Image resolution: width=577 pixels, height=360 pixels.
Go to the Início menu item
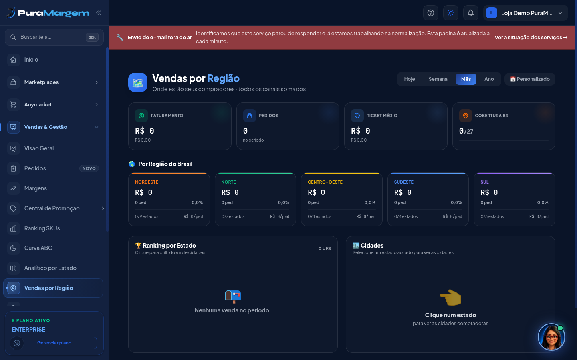pyautogui.click(x=53, y=60)
